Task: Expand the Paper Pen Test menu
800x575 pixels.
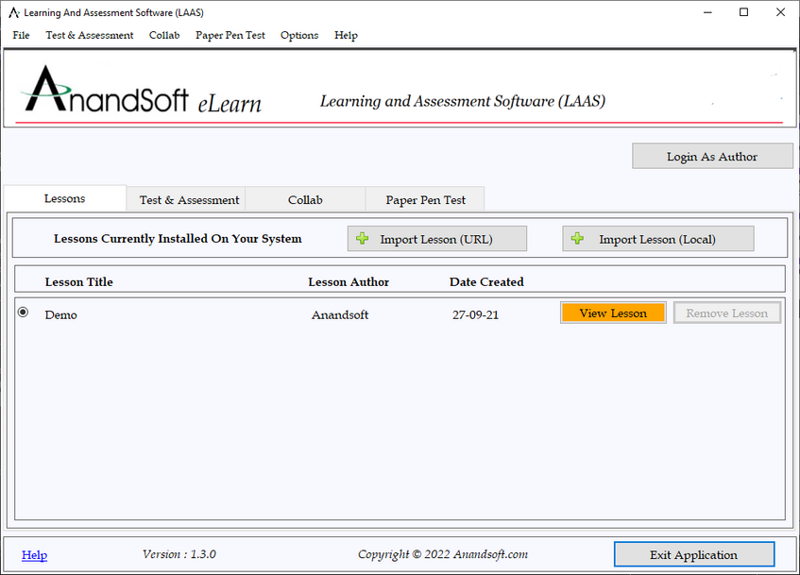Action: coord(230,35)
